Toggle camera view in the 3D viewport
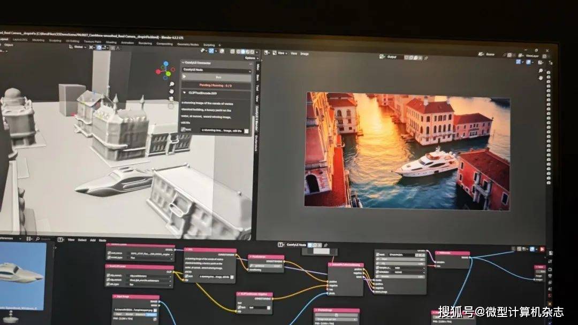The image size is (578, 325). [171, 99]
